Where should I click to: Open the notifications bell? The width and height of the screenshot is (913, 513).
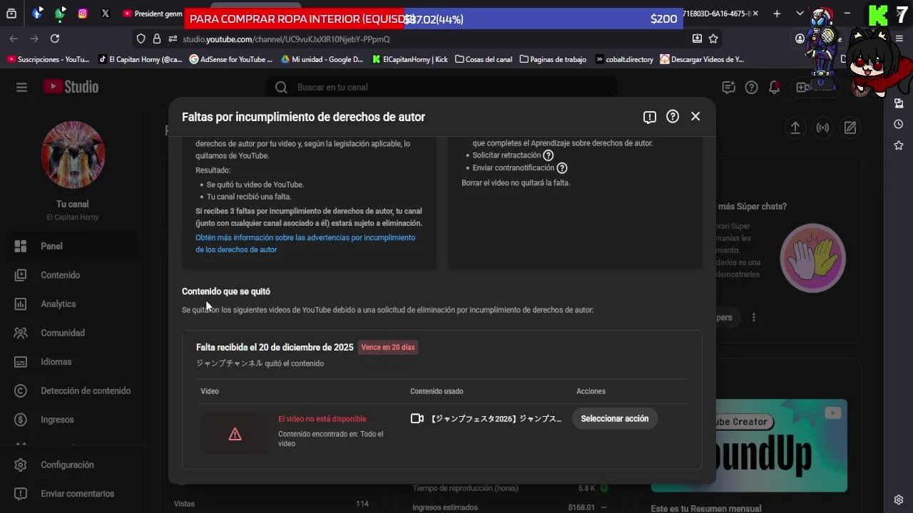tap(774, 87)
